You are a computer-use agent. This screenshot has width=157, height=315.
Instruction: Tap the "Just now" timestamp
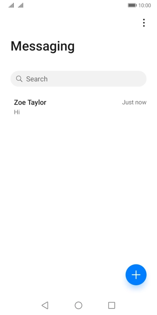[x=134, y=102]
